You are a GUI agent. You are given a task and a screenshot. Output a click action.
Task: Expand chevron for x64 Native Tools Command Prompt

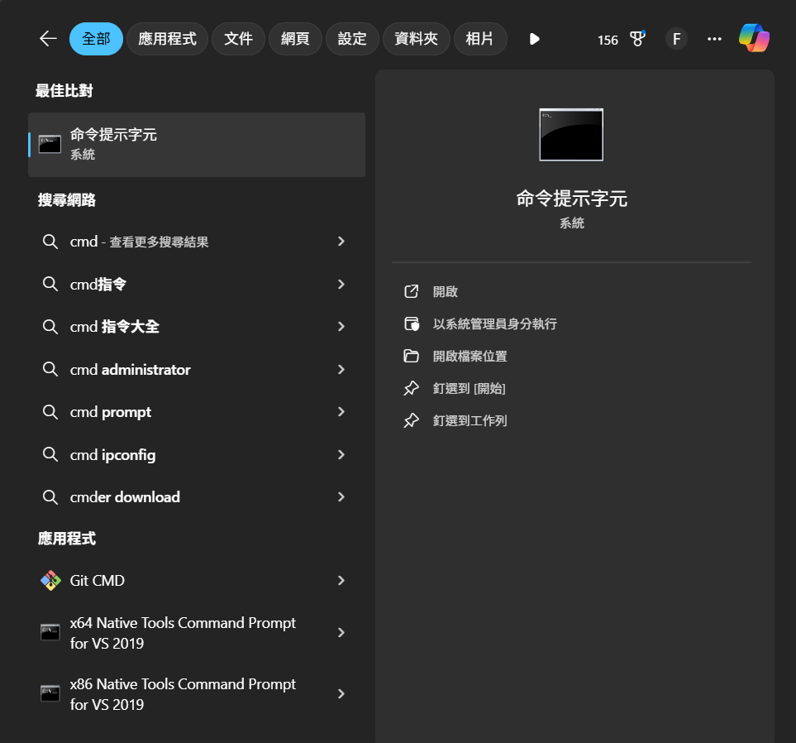tap(341, 633)
